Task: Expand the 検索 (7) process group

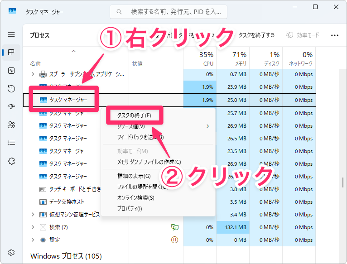Action: [x=33, y=227]
